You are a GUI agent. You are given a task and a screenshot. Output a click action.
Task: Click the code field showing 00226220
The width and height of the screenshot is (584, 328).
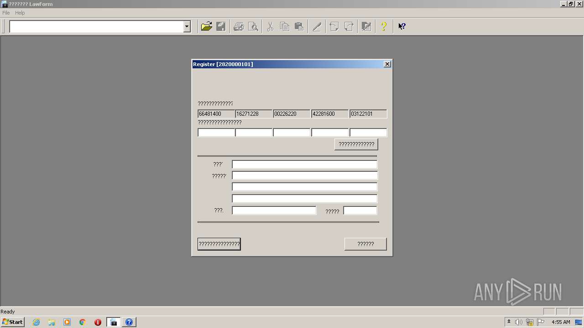[292, 114]
